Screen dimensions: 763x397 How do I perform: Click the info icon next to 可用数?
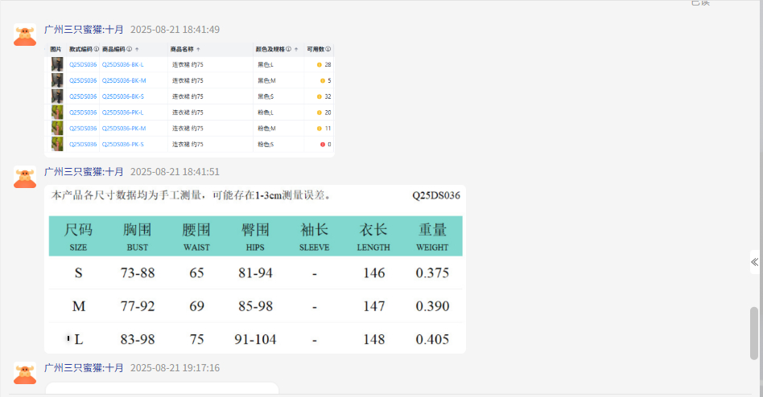(328, 49)
